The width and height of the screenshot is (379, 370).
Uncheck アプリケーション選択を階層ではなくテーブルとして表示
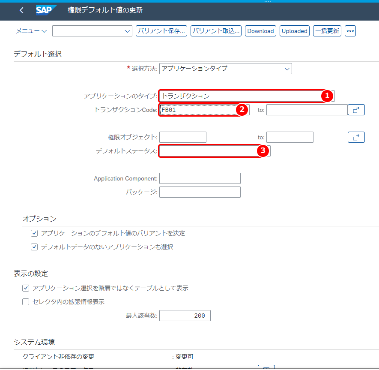click(x=26, y=288)
